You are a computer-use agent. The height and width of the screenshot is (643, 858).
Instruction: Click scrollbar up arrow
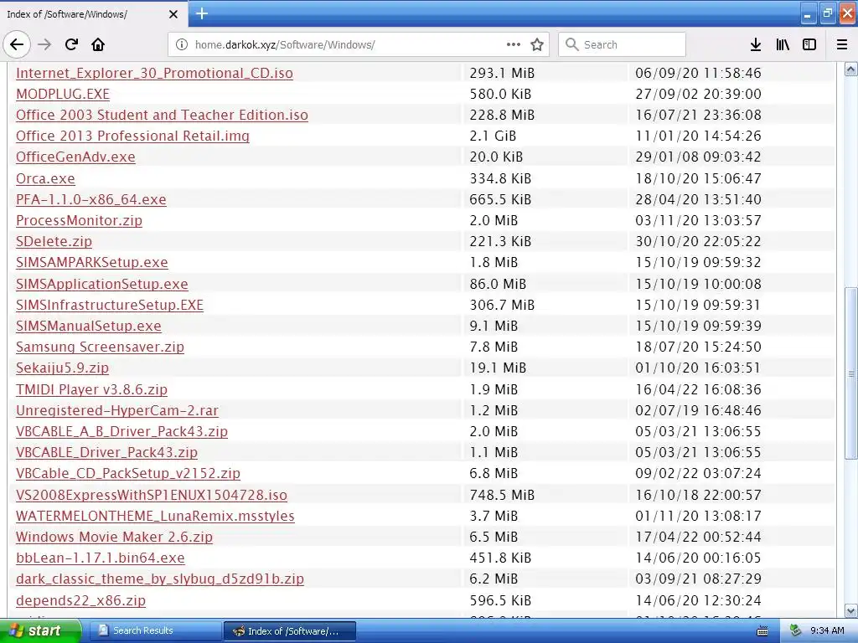(850, 69)
